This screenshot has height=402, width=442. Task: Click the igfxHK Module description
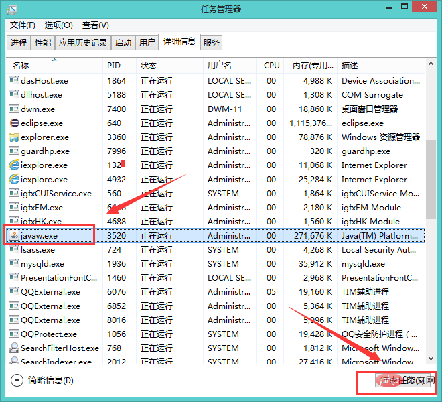(x=370, y=222)
